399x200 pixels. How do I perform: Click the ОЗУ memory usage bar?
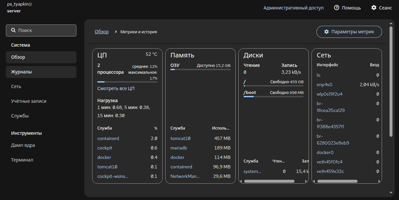click(x=200, y=69)
